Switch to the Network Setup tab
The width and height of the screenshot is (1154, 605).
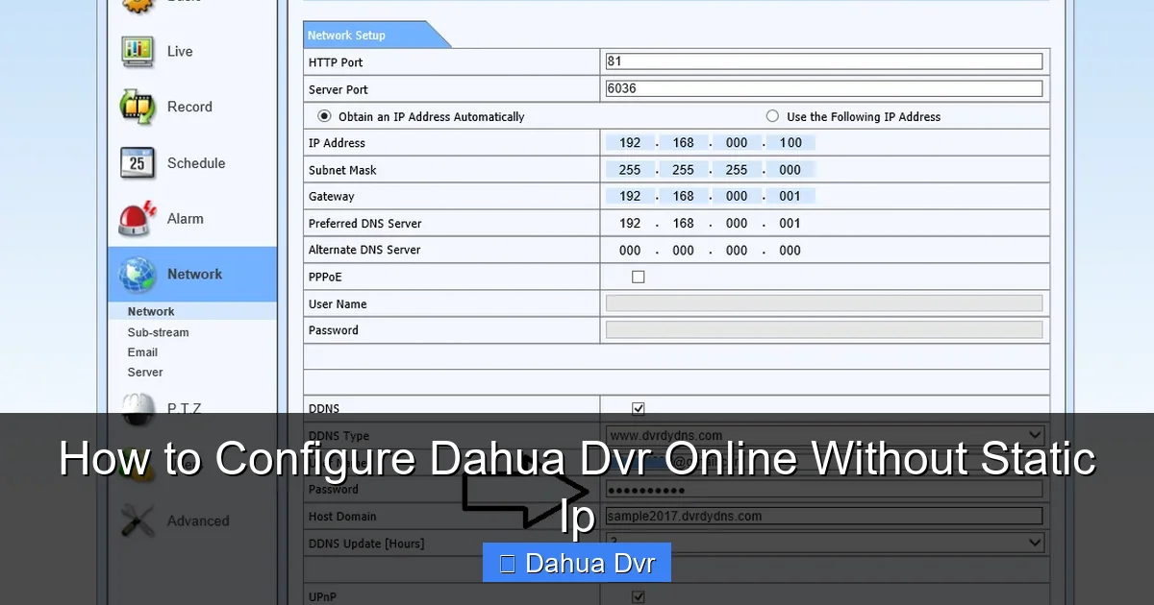(346, 35)
